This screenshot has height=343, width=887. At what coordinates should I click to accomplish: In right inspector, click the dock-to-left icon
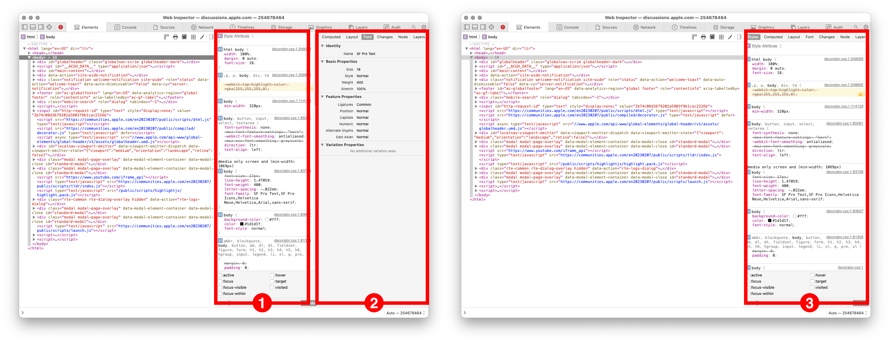pos(466,27)
